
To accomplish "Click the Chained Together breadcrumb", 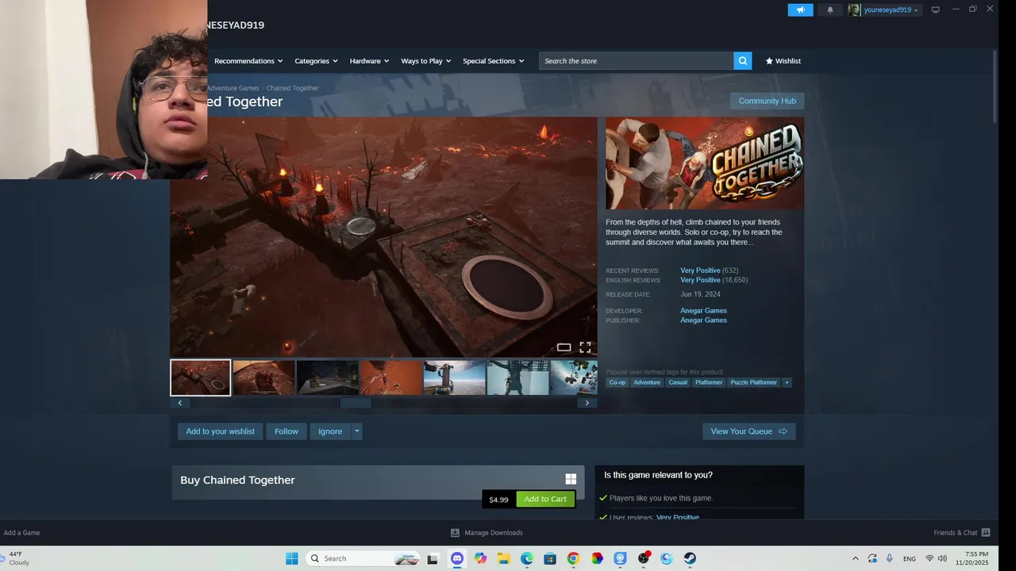I will (293, 88).
